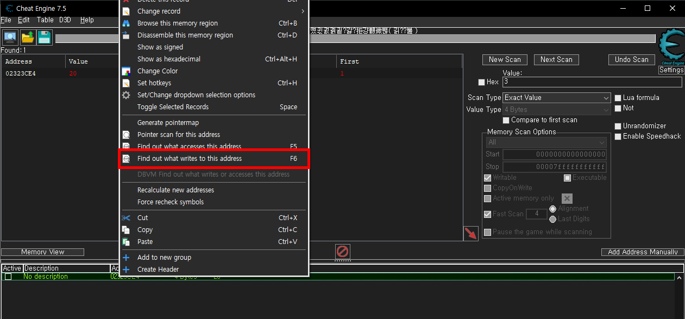This screenshot has height=319, width=685.
Task: Open Memory View
Action: coord(43,252)
